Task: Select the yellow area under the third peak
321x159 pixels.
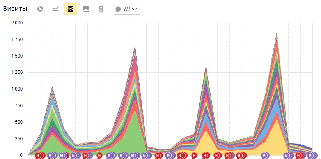Action: pos(205,143)
